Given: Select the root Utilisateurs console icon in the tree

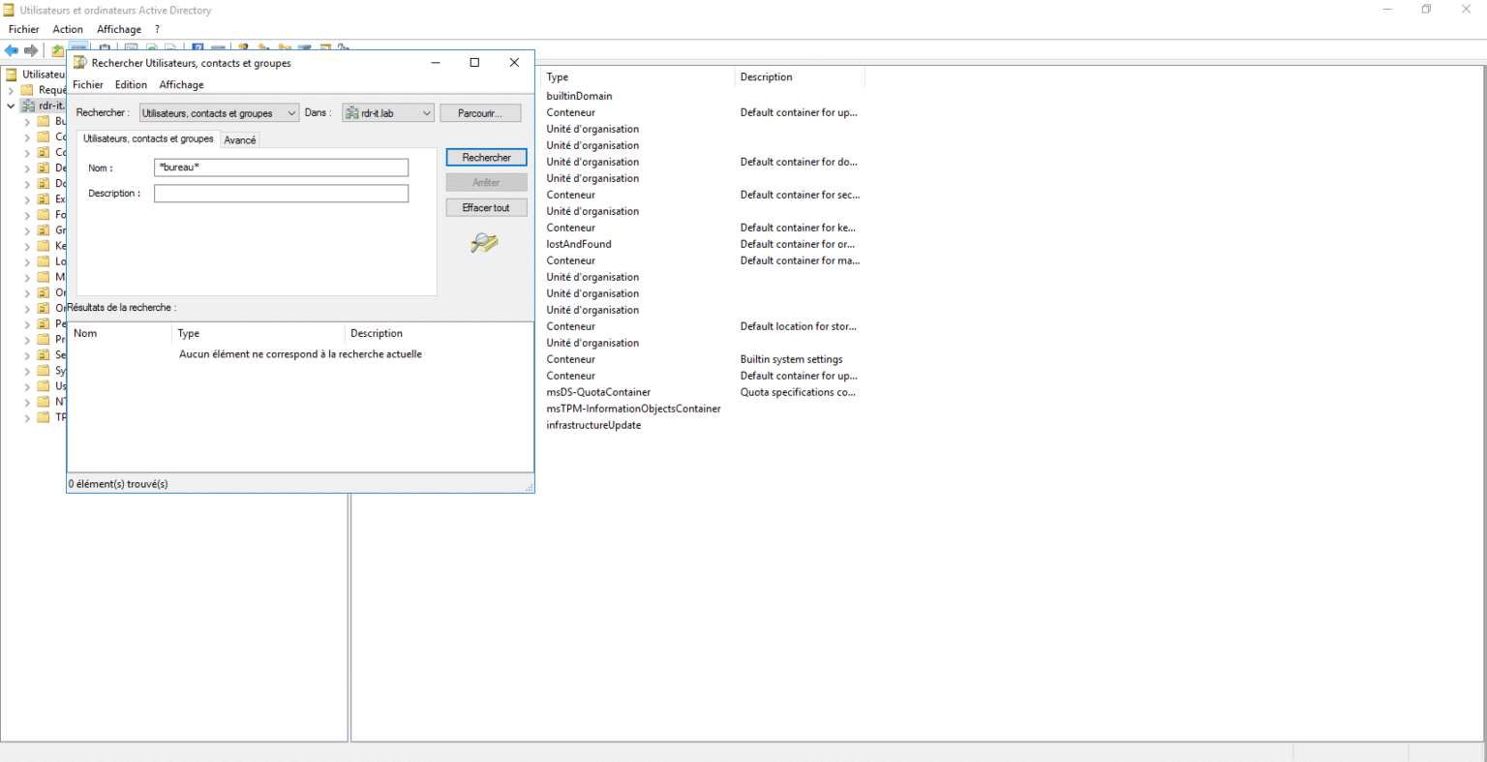Looking at the screenshot, I should (x=12, y=75).
